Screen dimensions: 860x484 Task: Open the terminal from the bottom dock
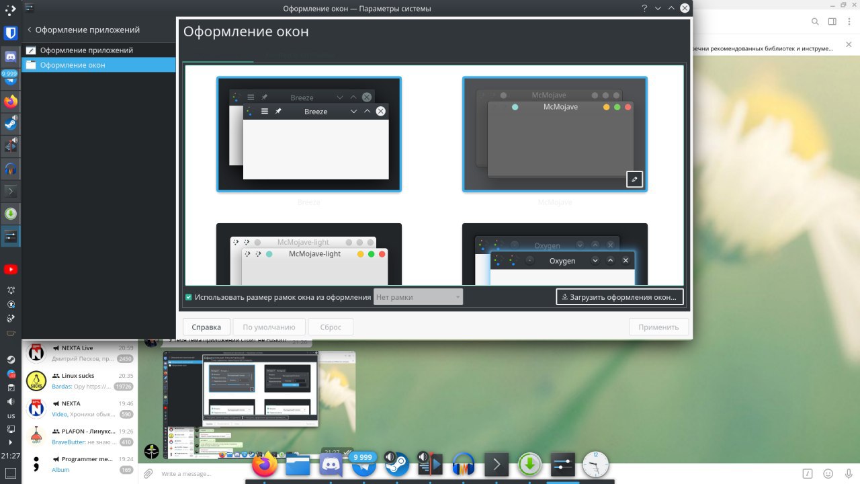(x=497, y=464)
